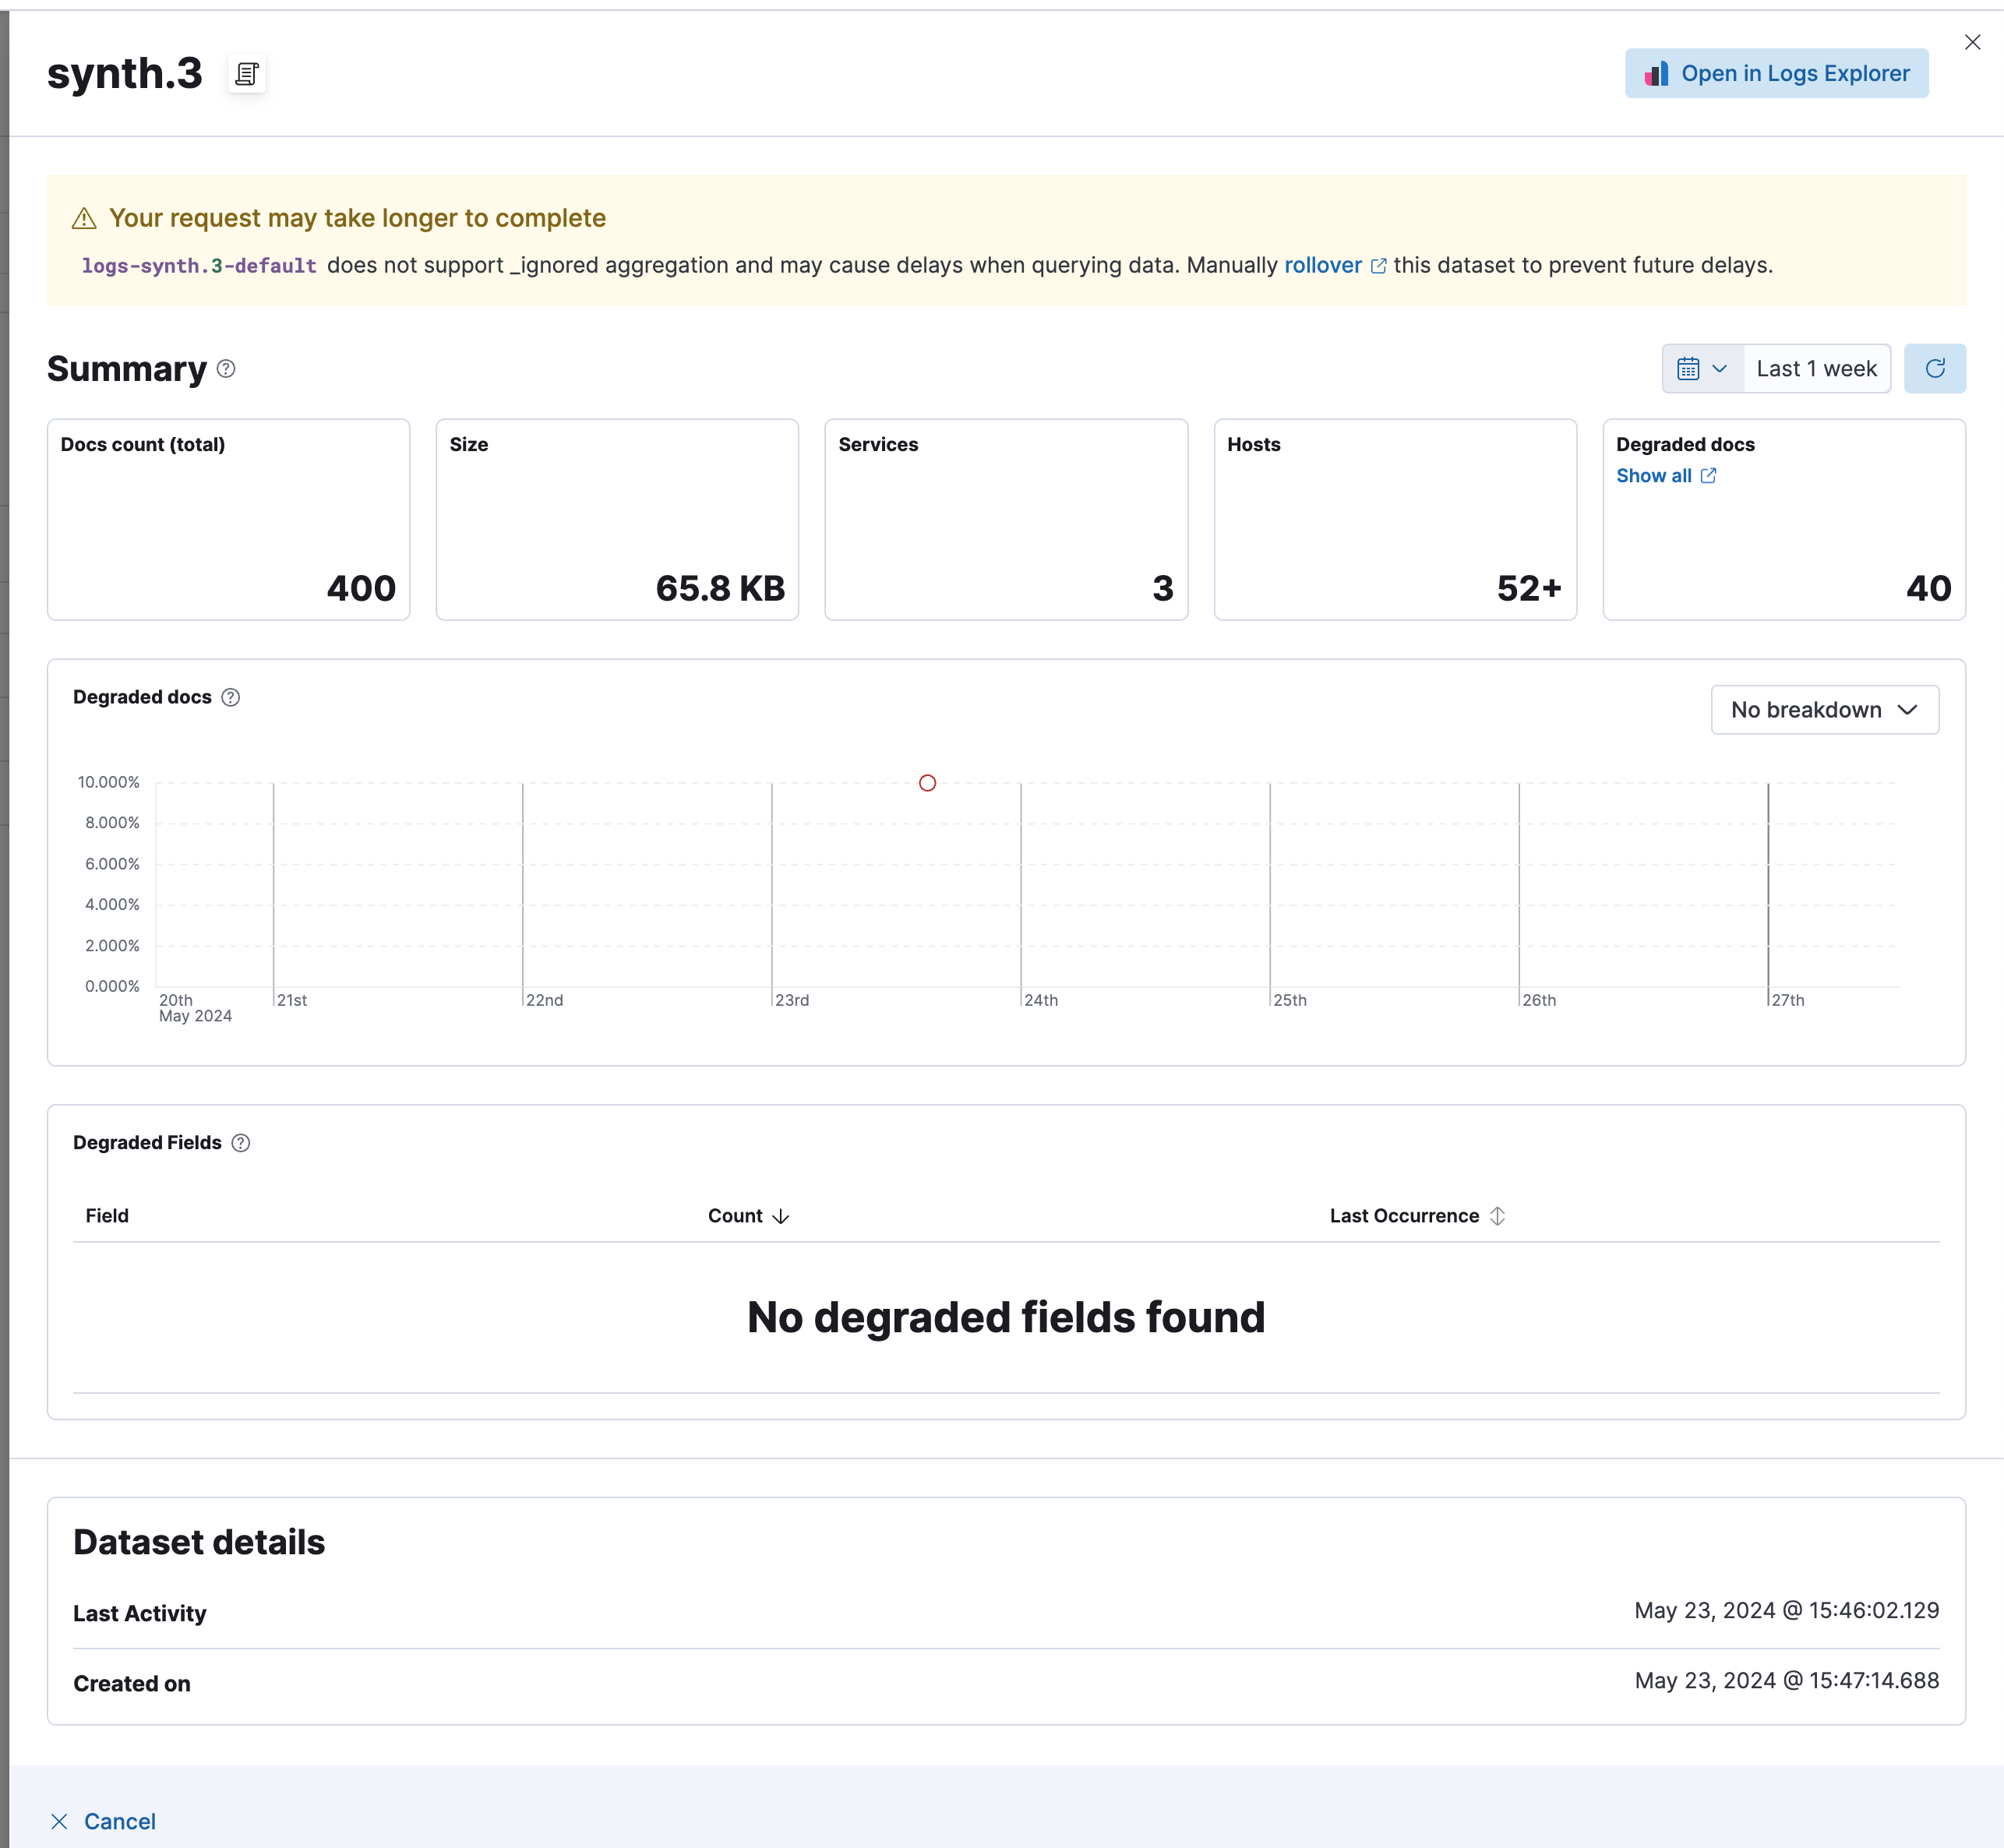Click the 10.000% y-axis label
Viewport: 2004px width, 1848px height.
tap(108, 782)
